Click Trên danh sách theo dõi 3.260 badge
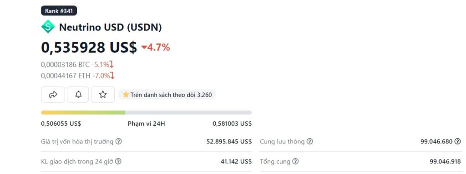This screenshot has height=174, width=466. click(167, 95)
